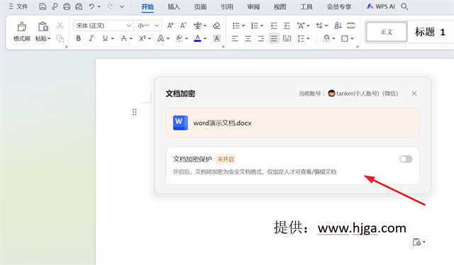Click the clear formatting eraser icon
This screenshot has width=454, height=265.
(216, 26)
